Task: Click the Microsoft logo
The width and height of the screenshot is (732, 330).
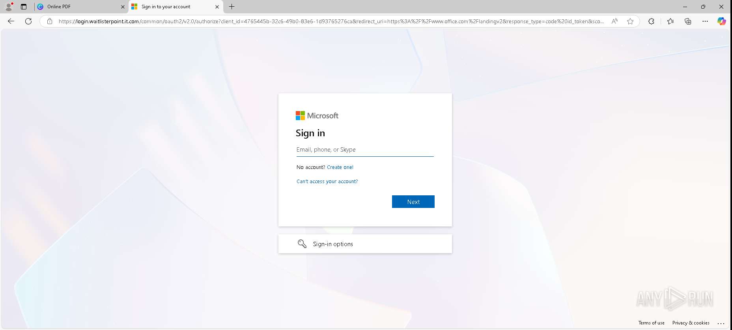Action: click(x=317, y=115)
